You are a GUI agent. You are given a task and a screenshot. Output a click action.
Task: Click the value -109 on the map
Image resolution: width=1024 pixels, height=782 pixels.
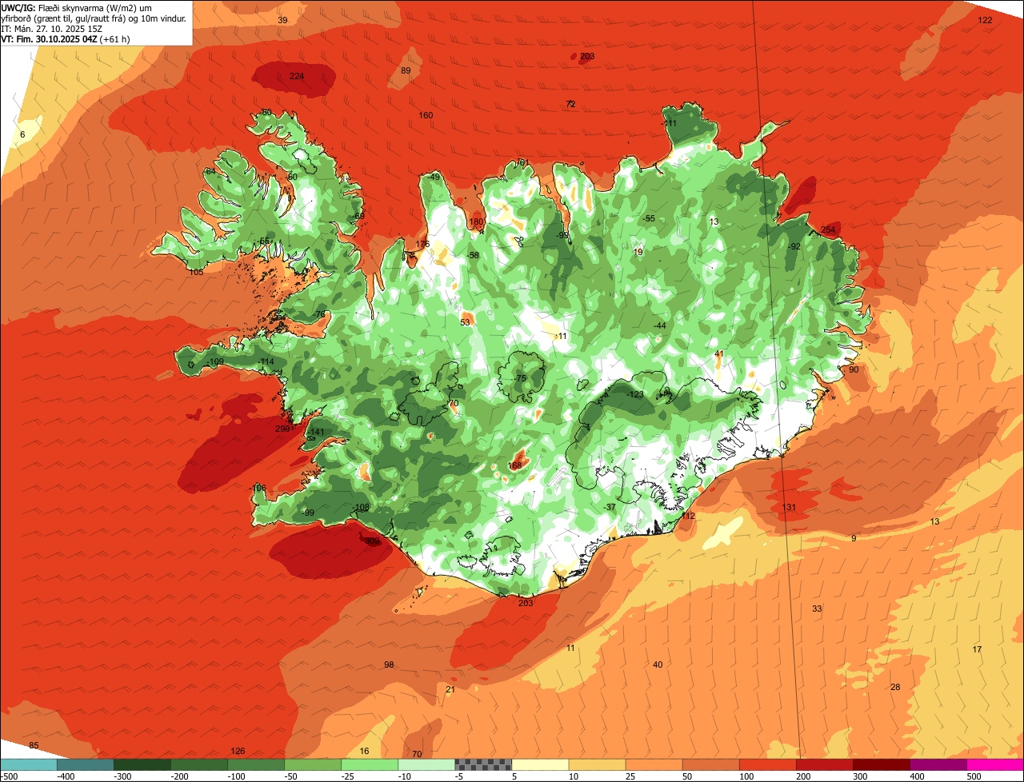tap(215, 362)
